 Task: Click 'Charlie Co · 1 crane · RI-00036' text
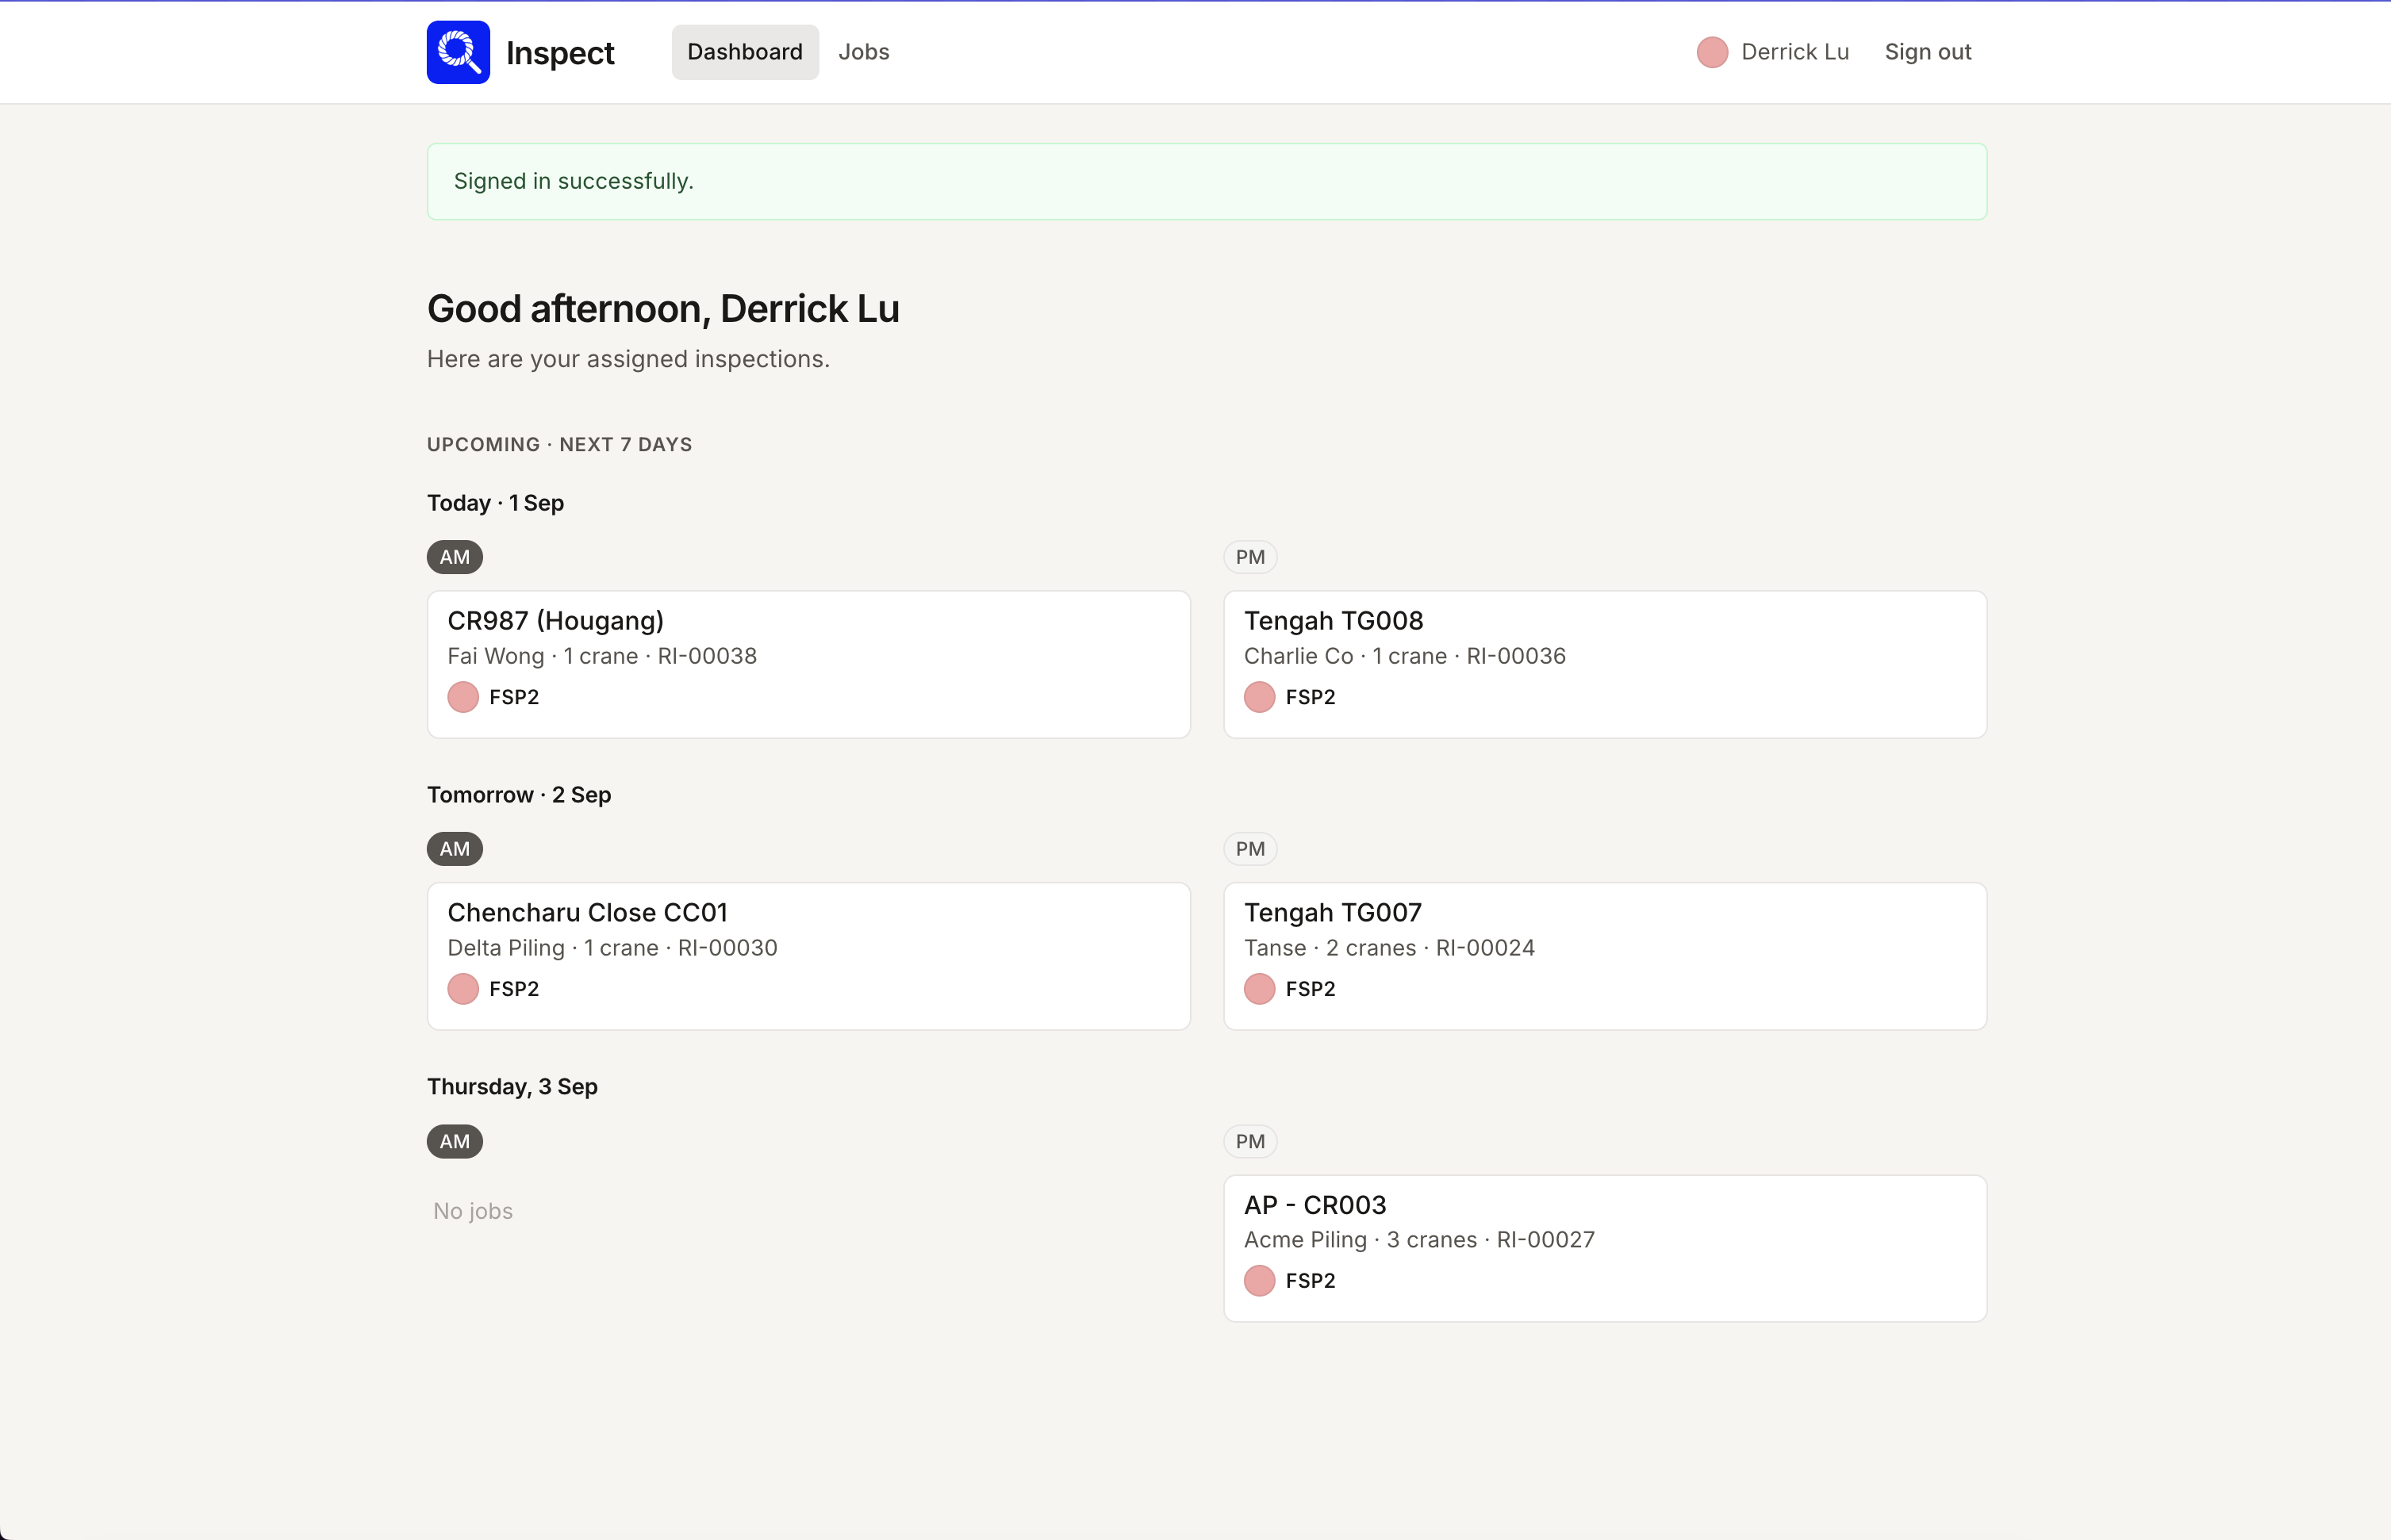[1405, 656]
